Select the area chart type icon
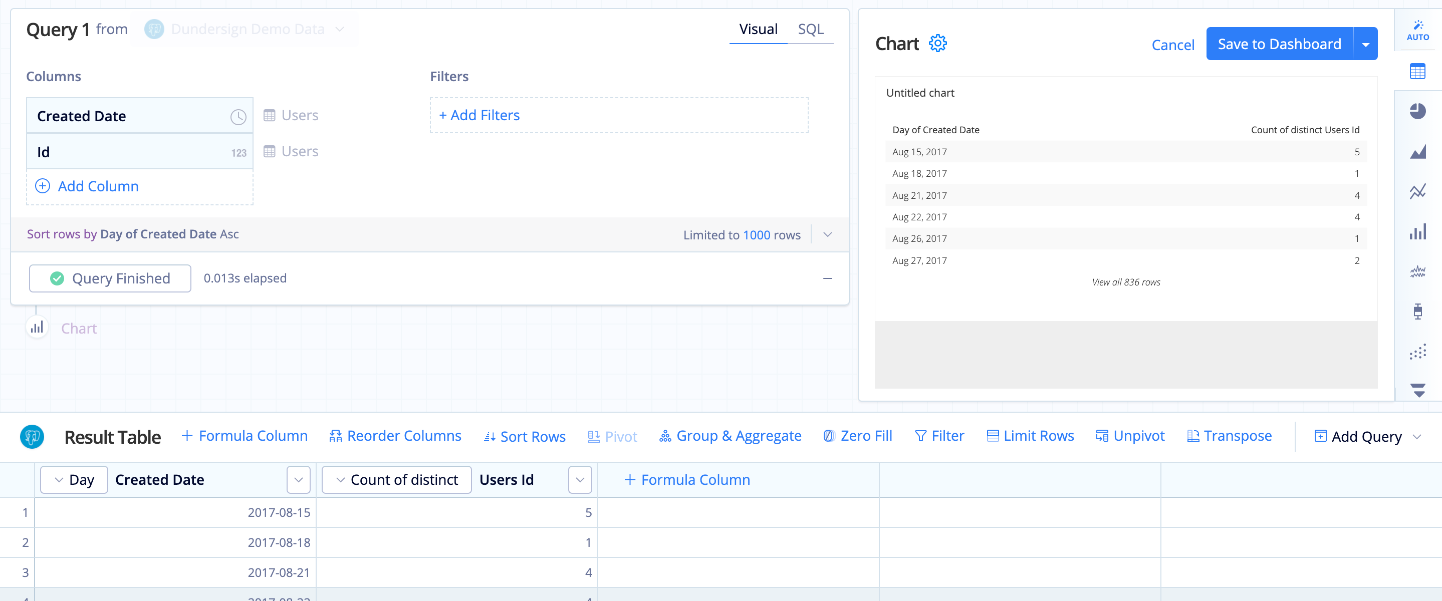This screenshot has height=601, width=1442. point(1417,151)
